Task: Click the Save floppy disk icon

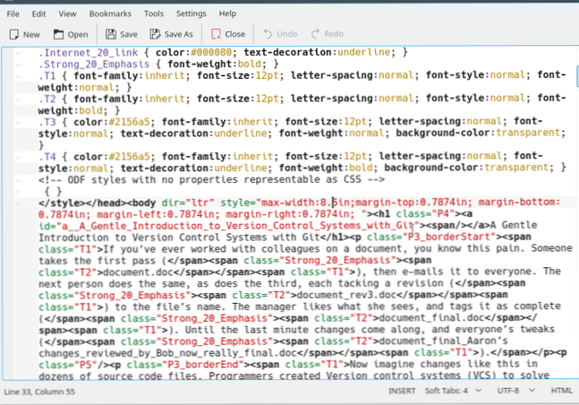Action: click(x=111, y=34)
